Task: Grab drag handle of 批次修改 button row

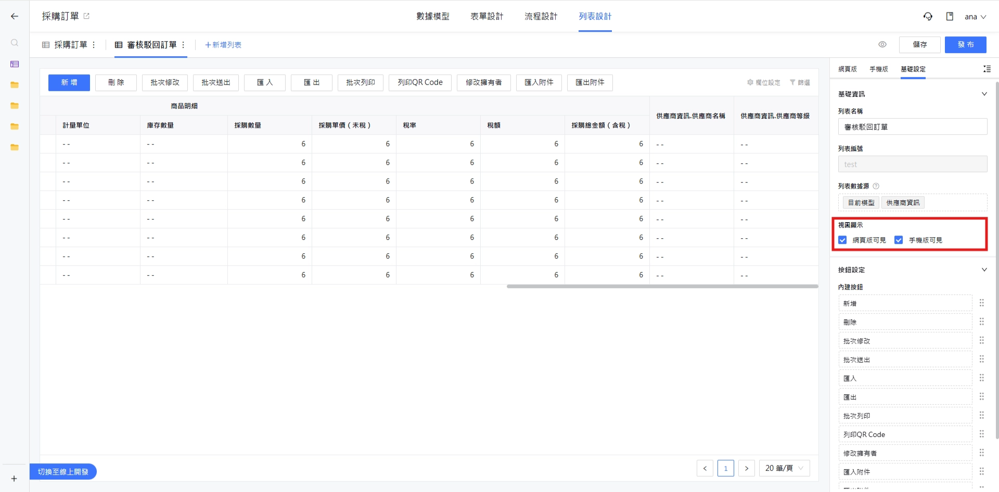Action: pyautogui.click(x=982, y=340)
